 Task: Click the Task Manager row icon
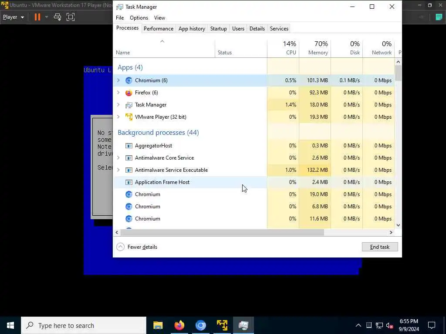129,105
